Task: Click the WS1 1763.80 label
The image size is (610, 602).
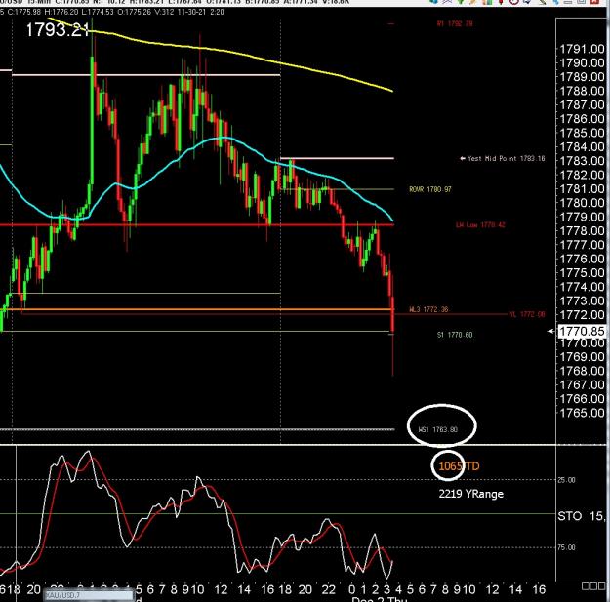Action: point(438,429)
